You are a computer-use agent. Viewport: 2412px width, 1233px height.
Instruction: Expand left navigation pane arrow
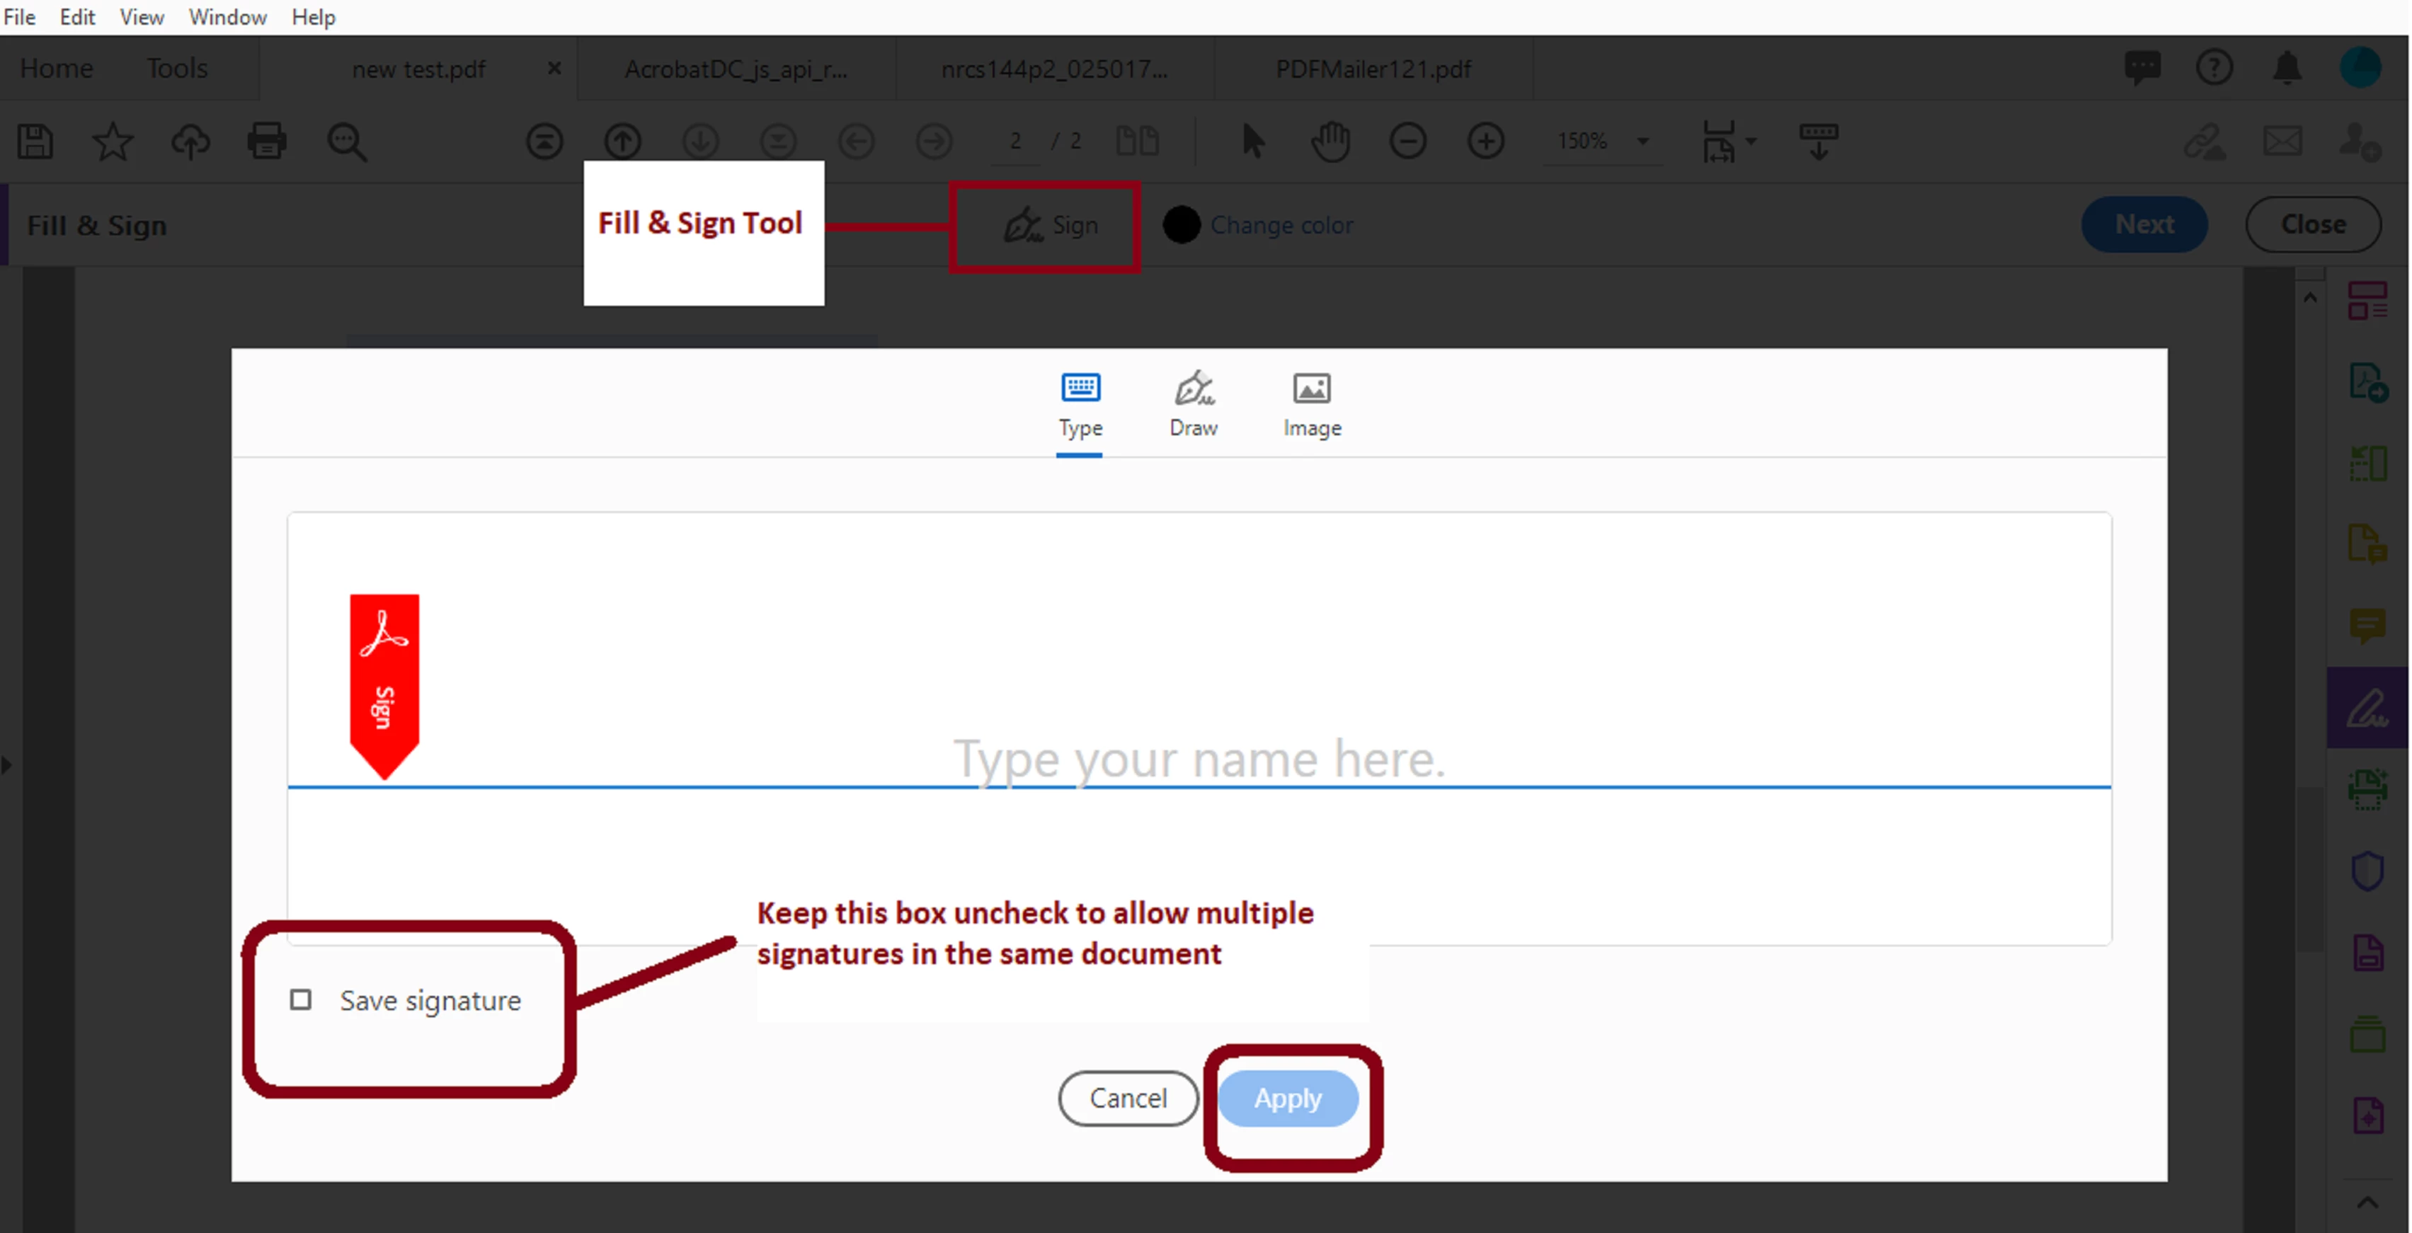[x=8, y=765]
